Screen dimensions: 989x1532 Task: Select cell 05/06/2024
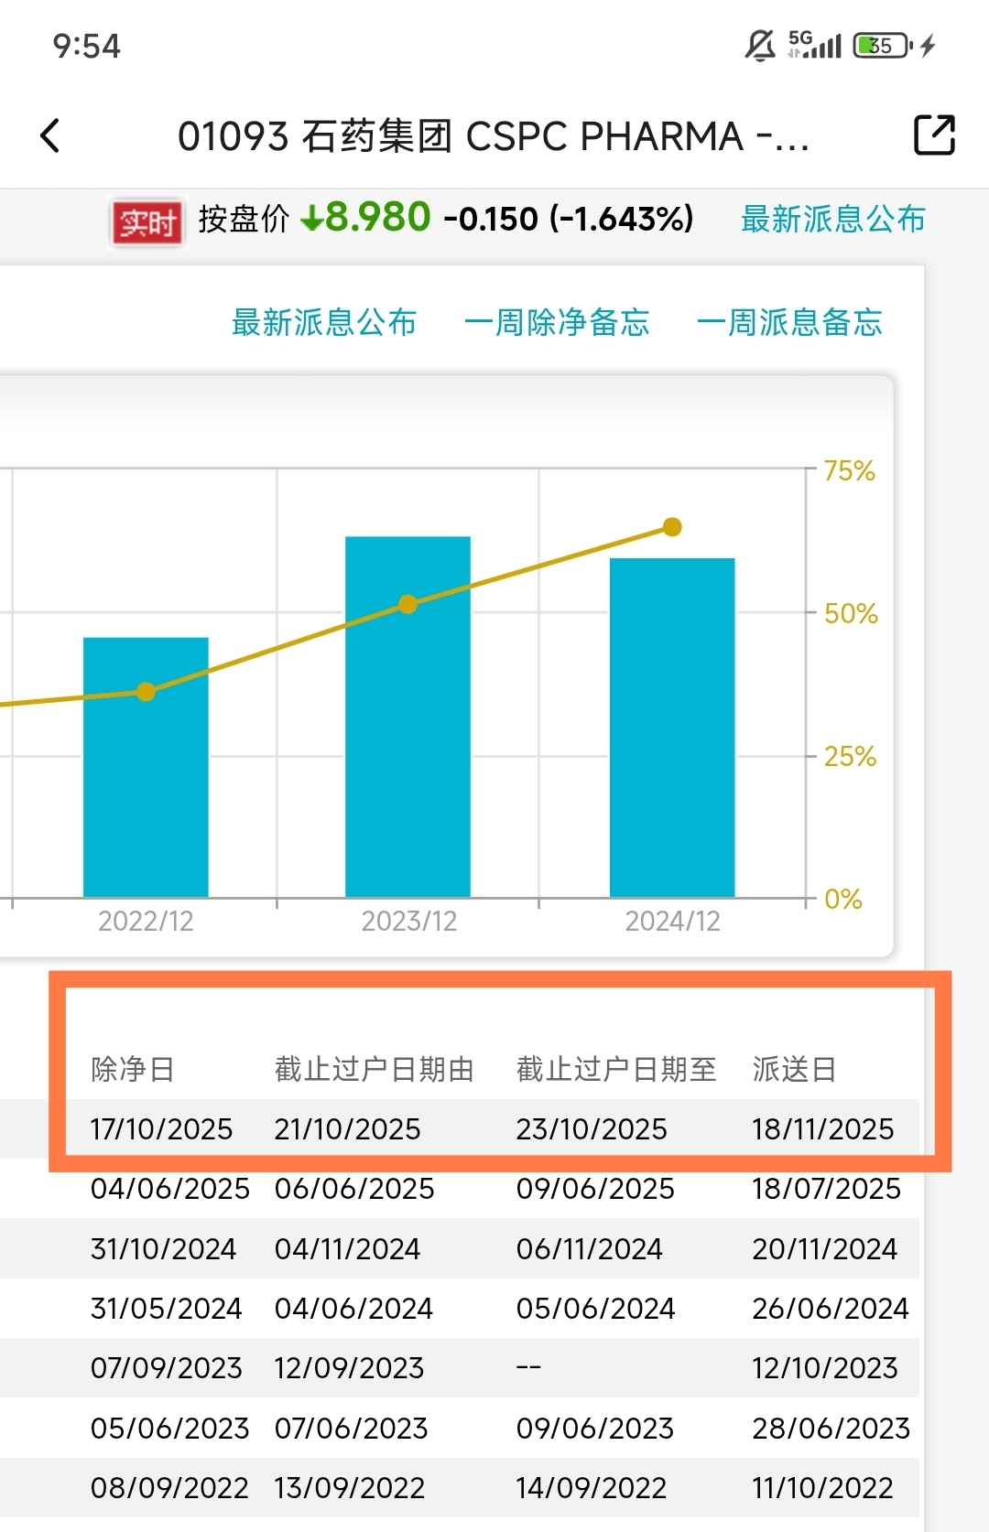(x=595, y=1309)
